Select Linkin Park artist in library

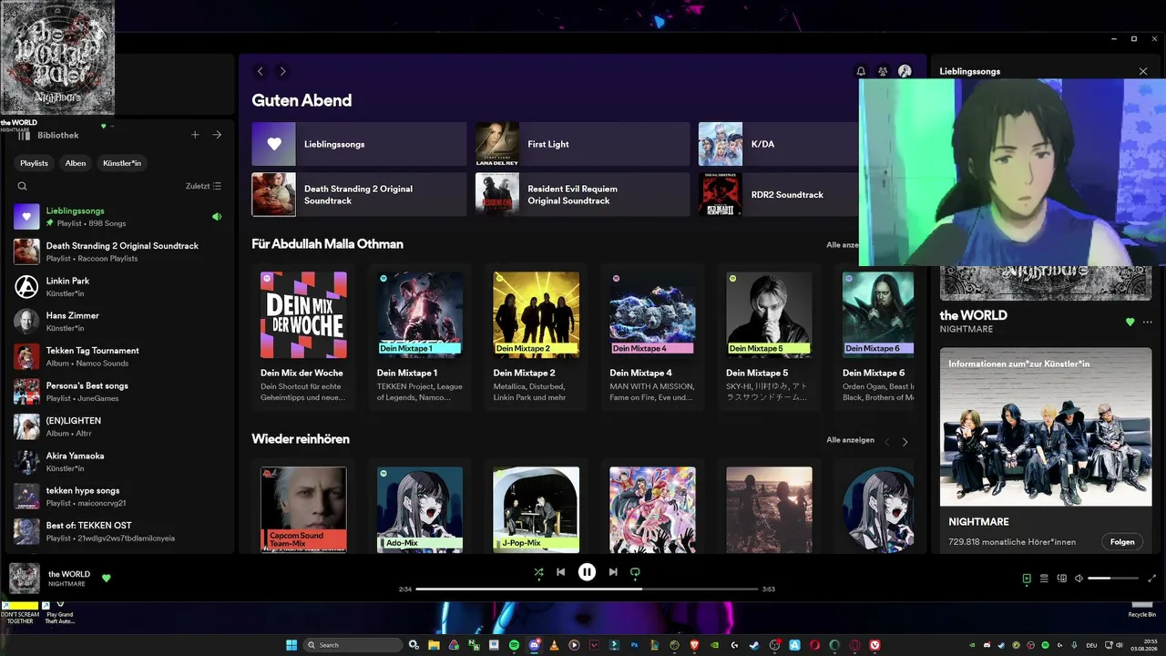pyautogui.click(x=118, y=286)
